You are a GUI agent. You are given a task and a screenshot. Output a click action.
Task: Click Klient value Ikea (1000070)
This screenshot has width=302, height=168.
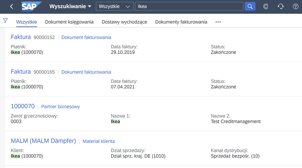[x=27, y=156]
